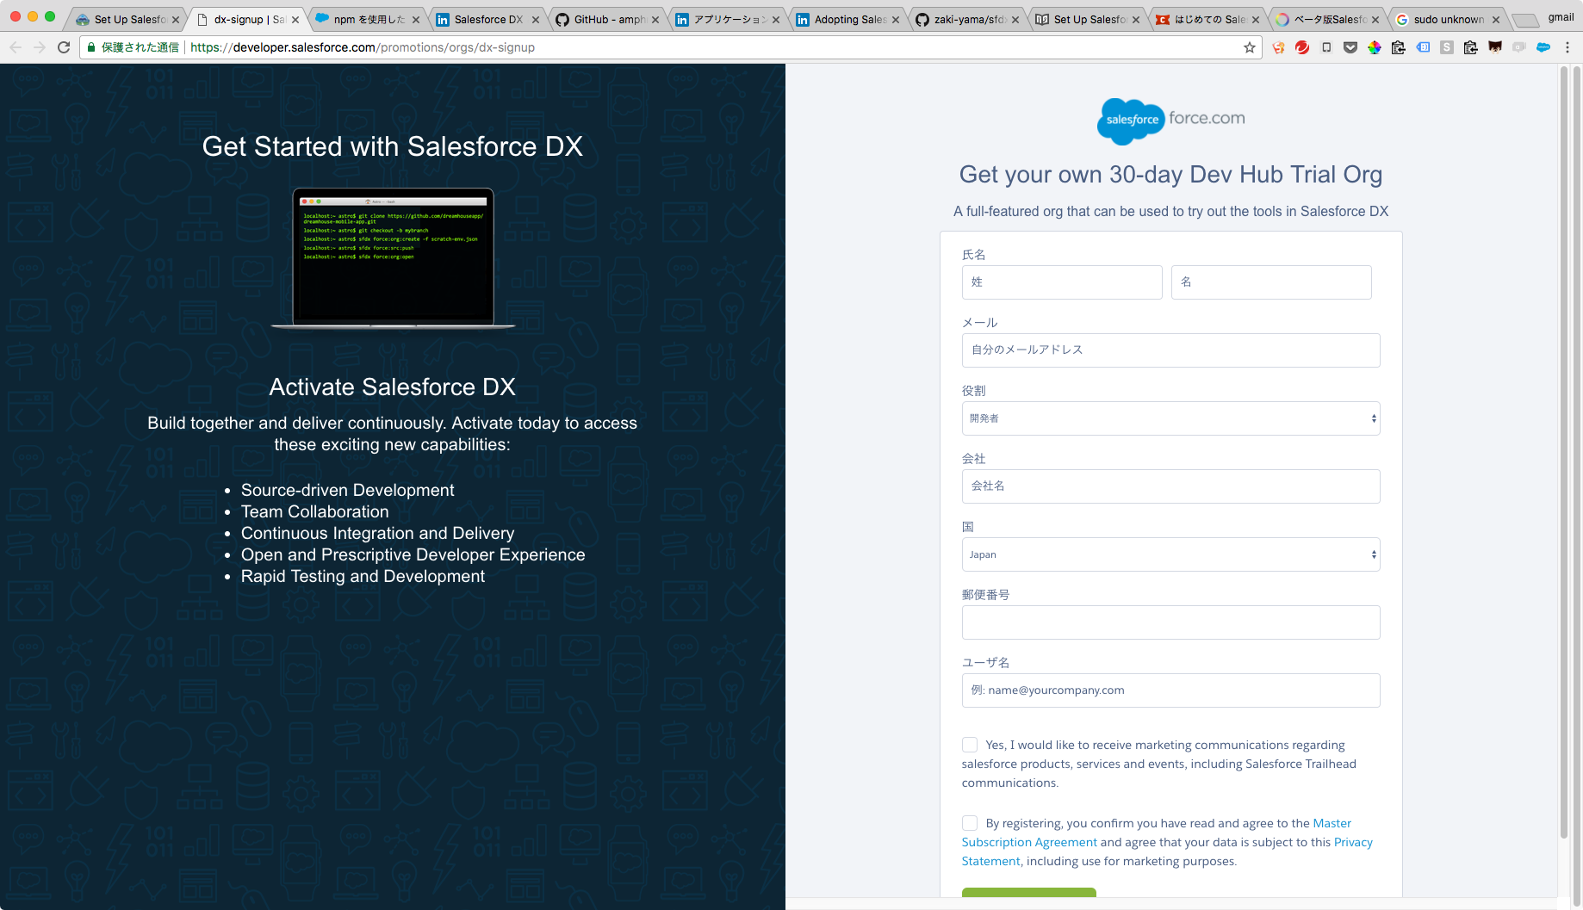1583x910 pixels.
Task: Open the Salesforce cloud extension icon
Action: [1543, 47]
